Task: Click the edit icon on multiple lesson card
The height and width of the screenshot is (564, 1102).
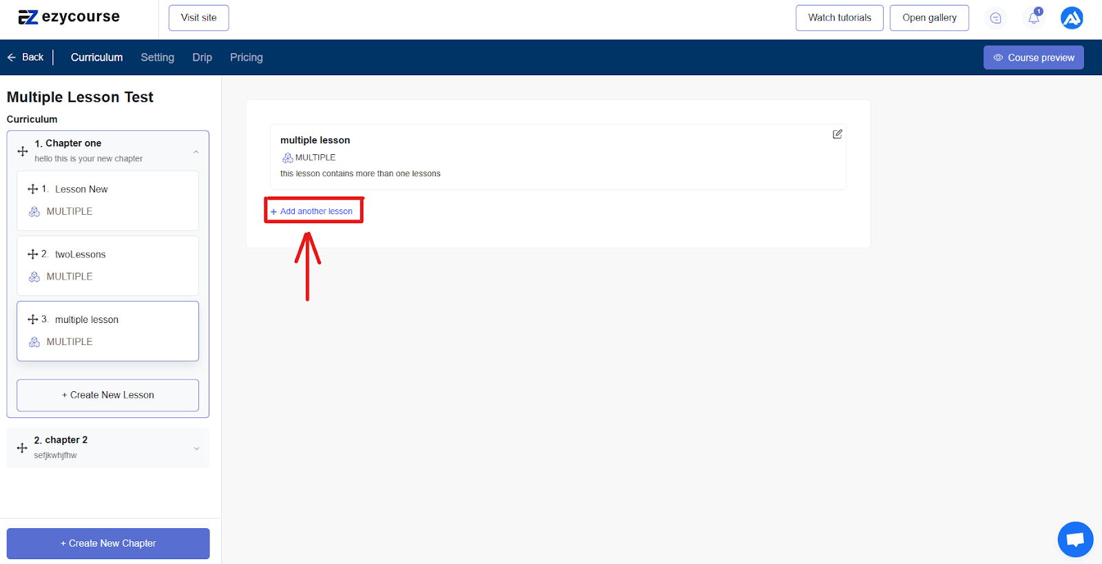Action: coord(837,134)
